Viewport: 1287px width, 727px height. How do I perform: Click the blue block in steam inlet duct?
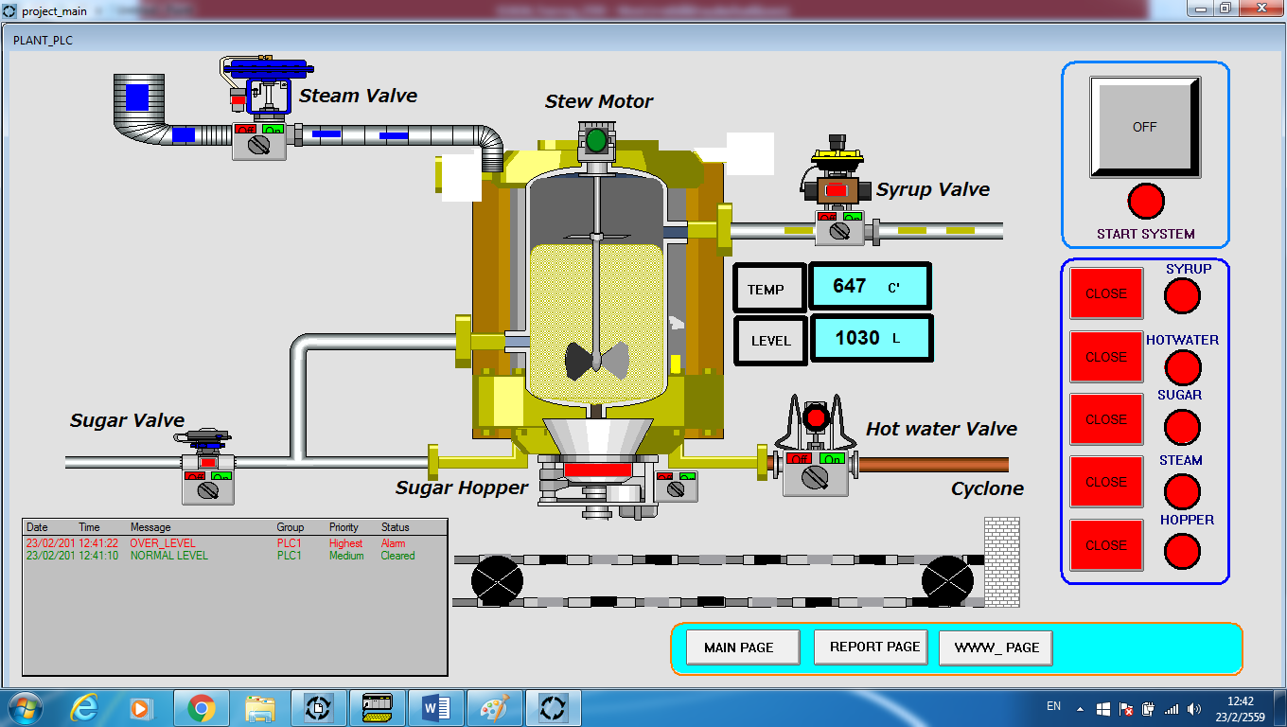pos(137,97)
